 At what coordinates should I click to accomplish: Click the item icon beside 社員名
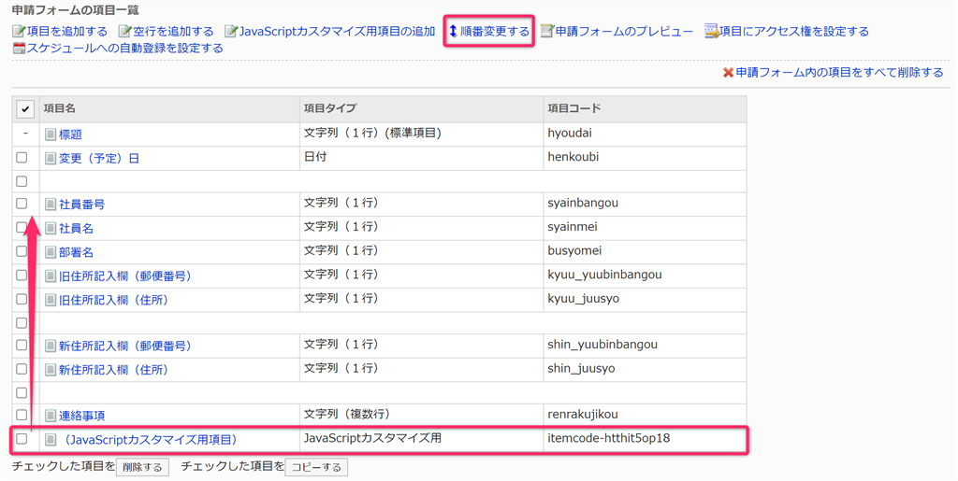click(51, 228)
